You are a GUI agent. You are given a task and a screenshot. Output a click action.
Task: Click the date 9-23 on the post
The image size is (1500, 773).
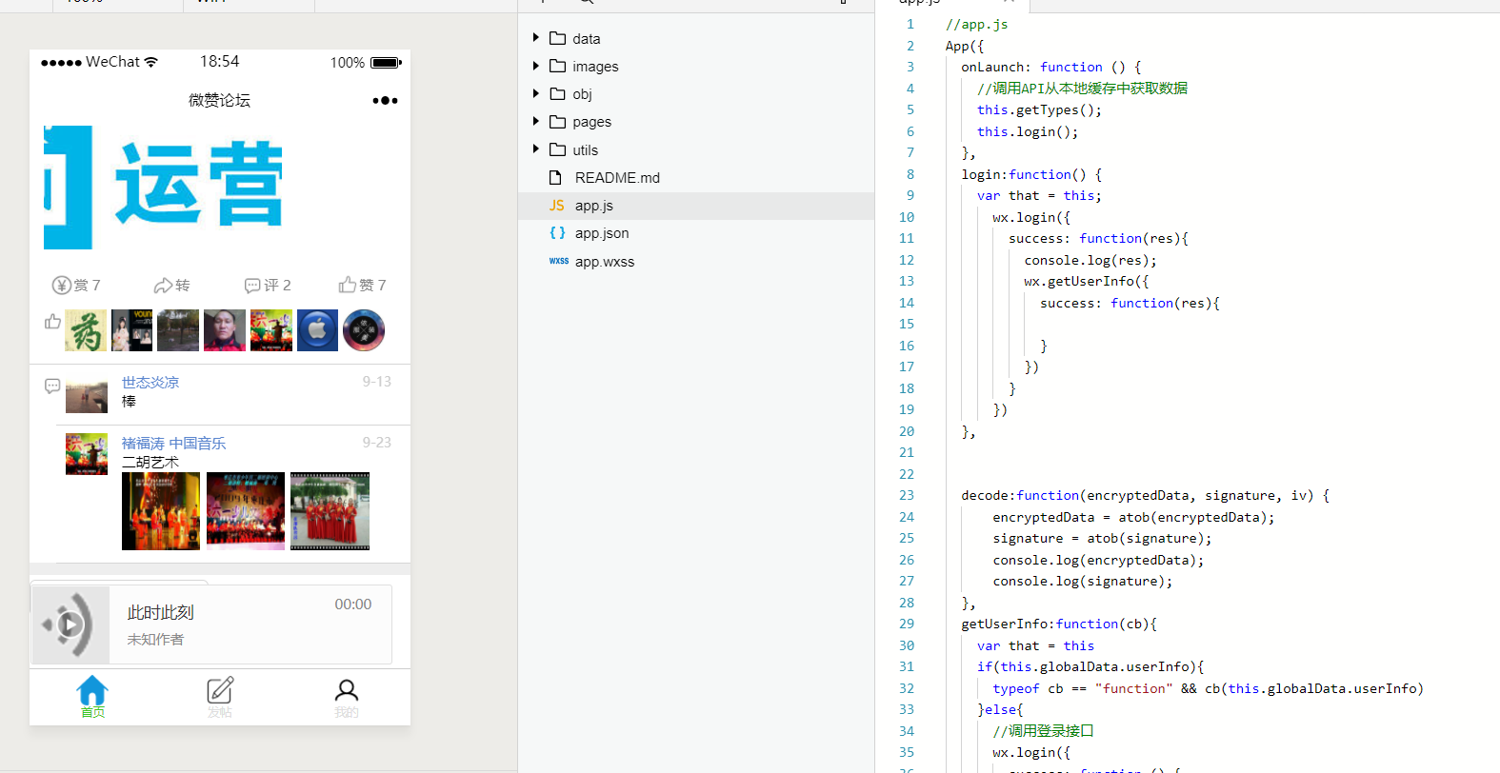(377, 443)
